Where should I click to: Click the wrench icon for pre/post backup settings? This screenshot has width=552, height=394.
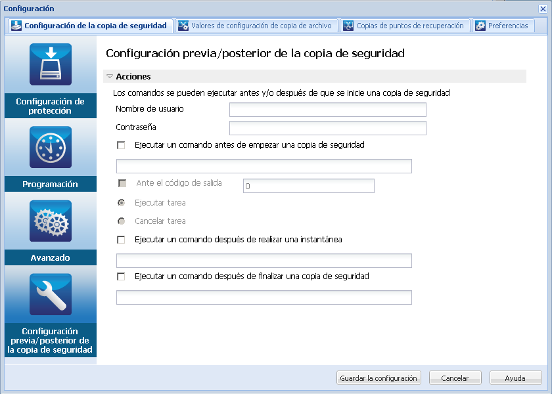click(50, 295)
